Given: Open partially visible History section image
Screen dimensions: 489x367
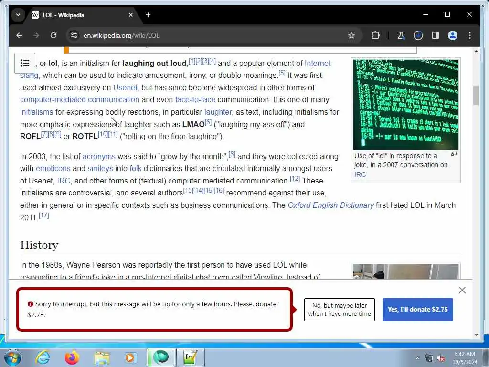Looking at the screenshot, I should (406, 271).
